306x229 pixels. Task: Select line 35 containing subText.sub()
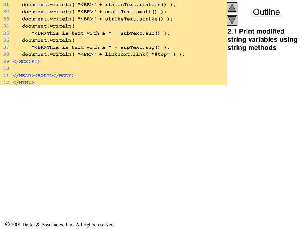coord(100,33)
